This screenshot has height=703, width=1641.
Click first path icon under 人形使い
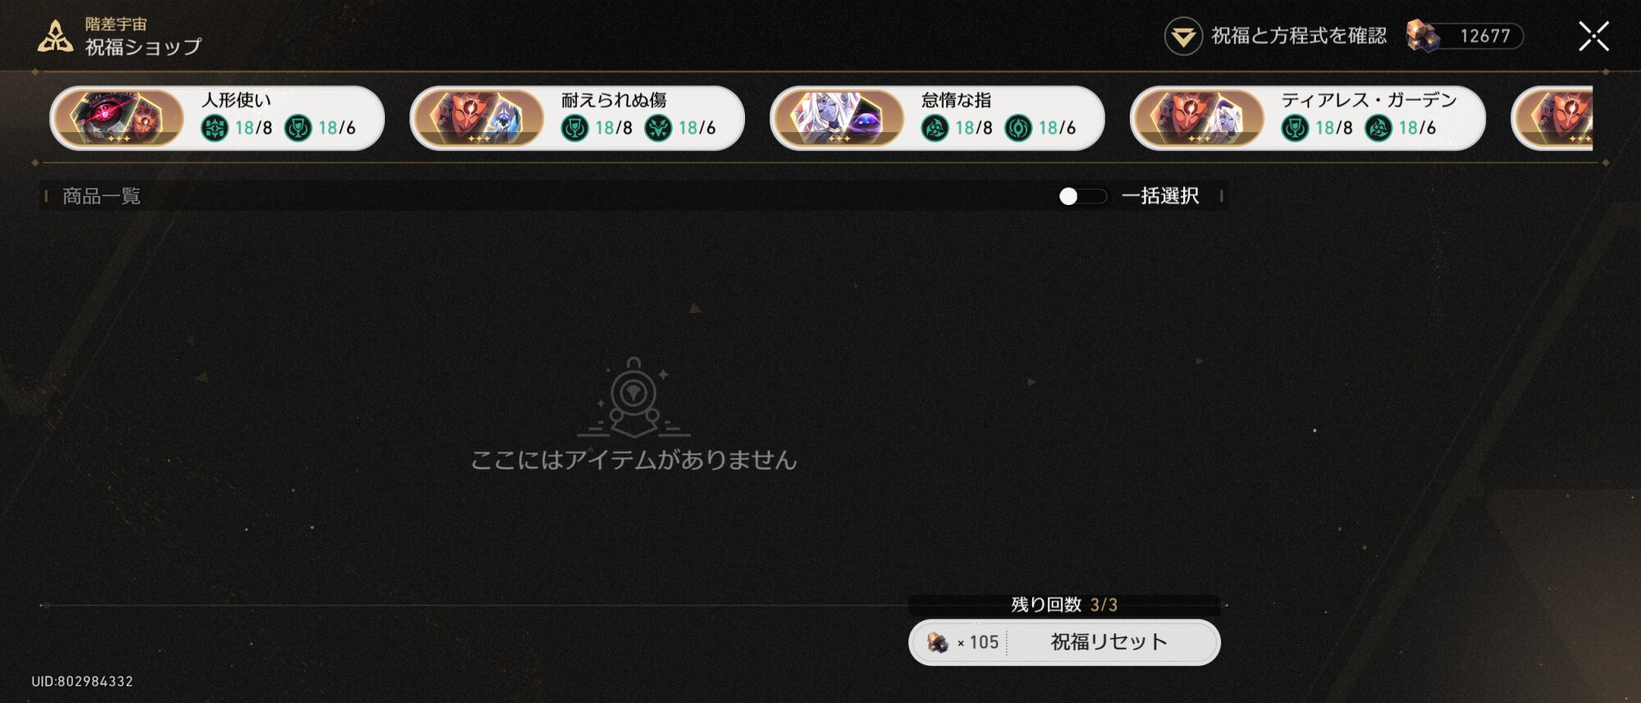coord(214,128)
